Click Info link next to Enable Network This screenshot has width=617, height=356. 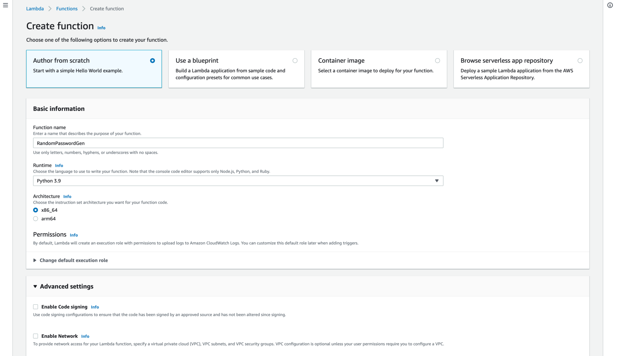(85, 336)
